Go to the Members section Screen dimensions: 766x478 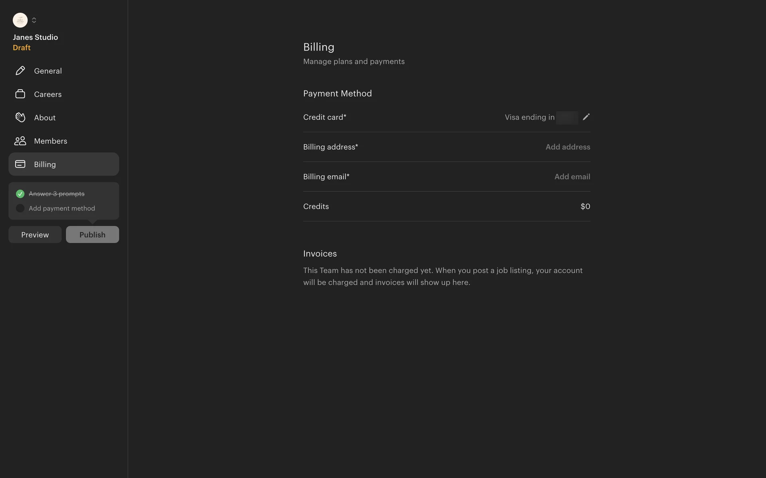51,141
